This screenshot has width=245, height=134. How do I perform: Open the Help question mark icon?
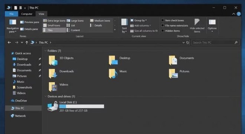pos(239,14)
